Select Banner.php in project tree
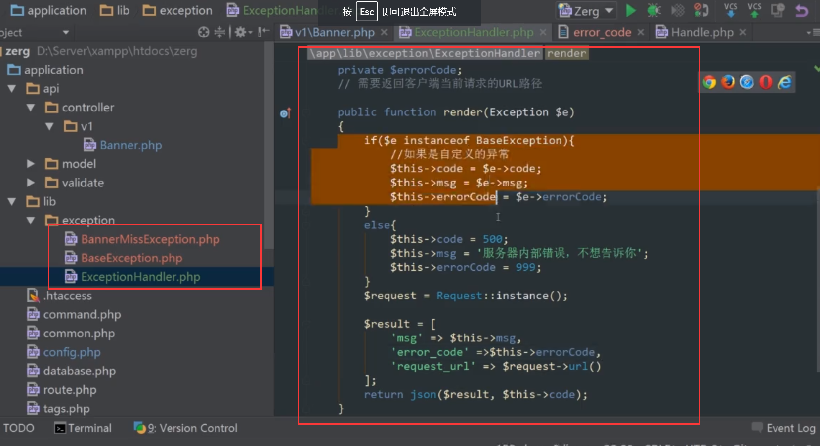This screenshot has height=446, width=820. 123,145
